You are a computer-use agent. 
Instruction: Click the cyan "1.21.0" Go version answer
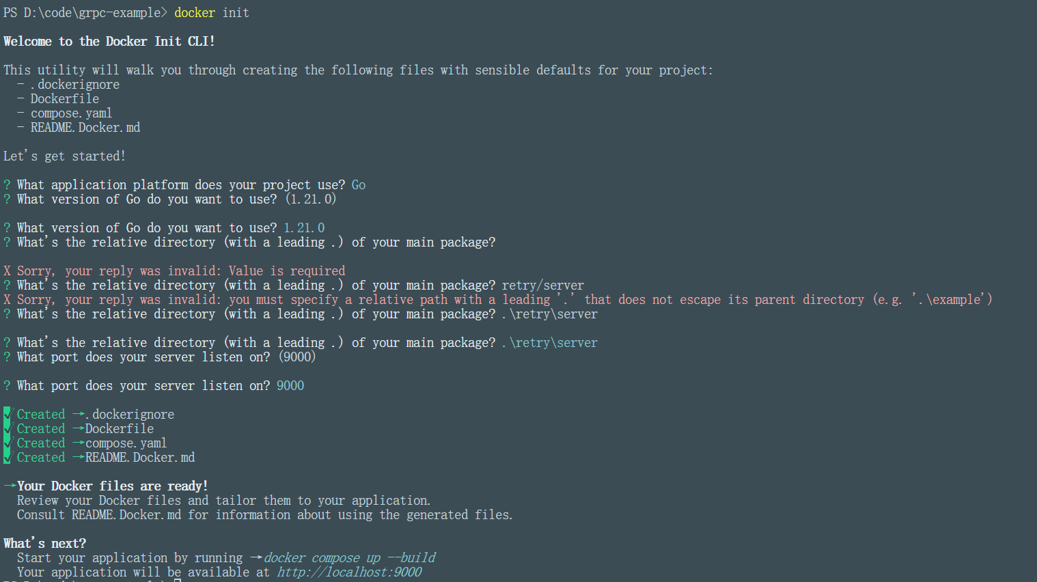click(304, 228)
